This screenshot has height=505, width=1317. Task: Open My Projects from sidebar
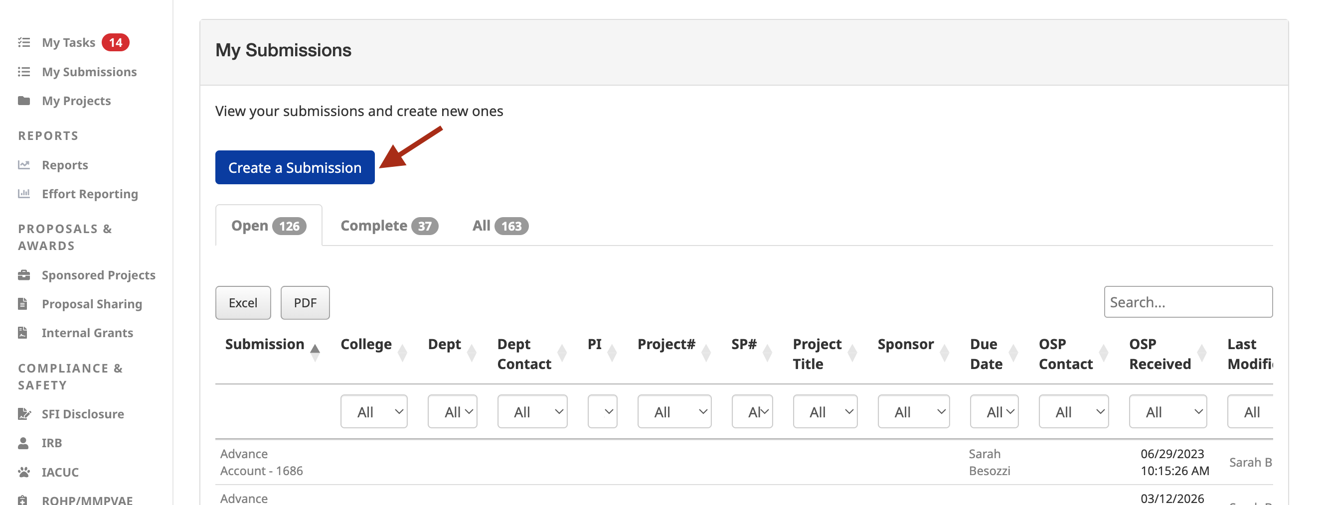pyautogui.click(x=76, y=101)
